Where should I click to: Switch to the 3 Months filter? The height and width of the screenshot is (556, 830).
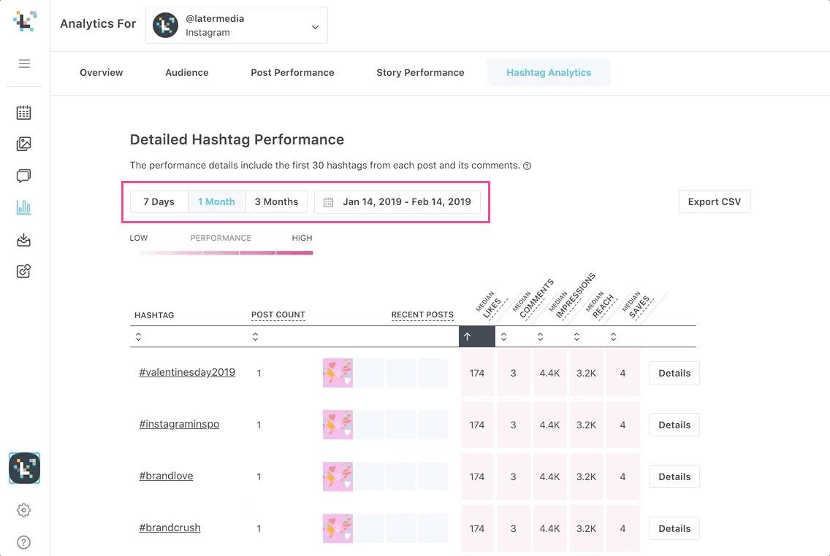pyautogui.click(x=276, y=201)
